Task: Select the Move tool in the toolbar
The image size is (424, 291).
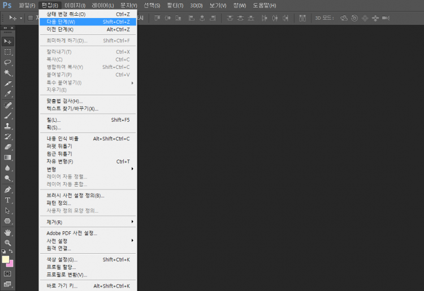Action: [8, 41]
